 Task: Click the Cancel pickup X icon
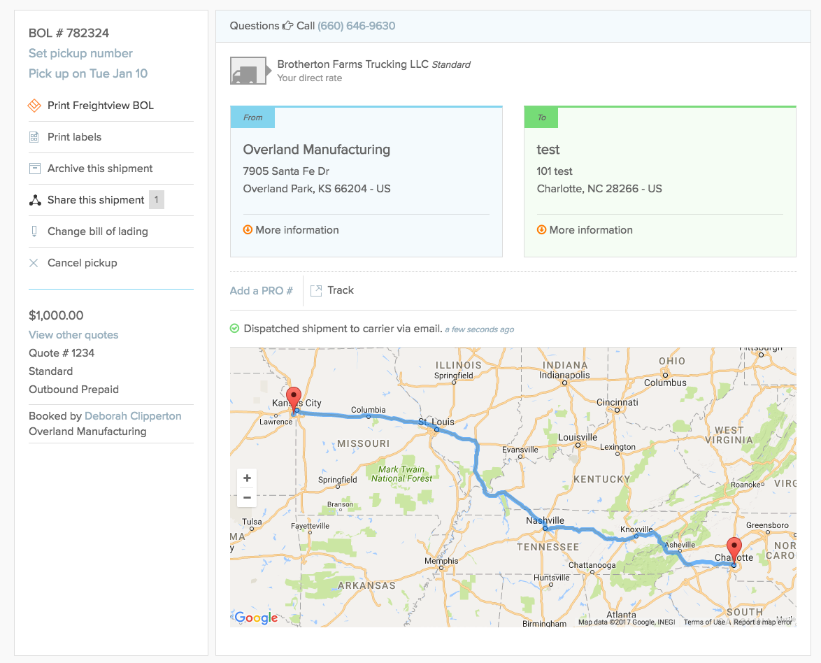[x=34, y=263]
